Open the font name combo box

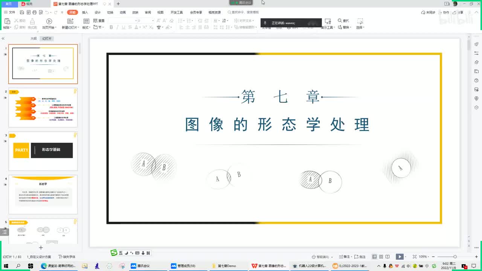click(x=122, y=21)
